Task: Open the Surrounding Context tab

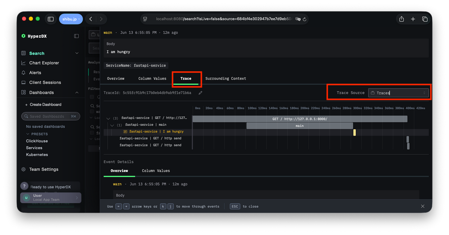Action: tap(226, 78)
